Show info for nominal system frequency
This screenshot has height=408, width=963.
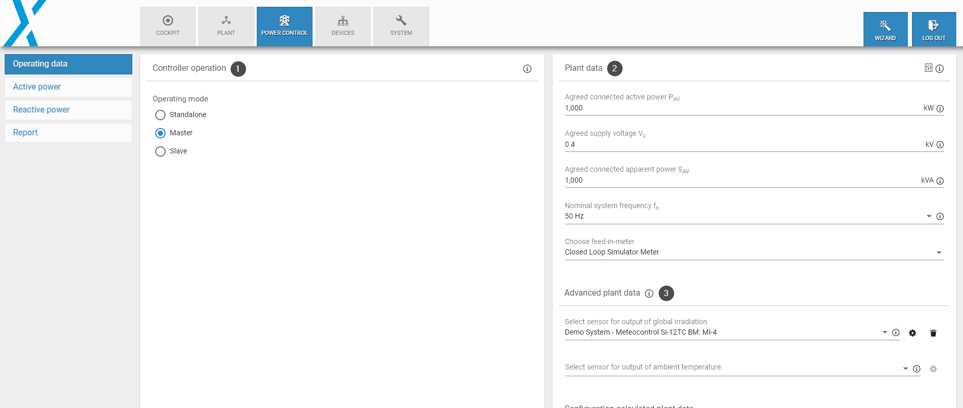[x=940, y=216]
